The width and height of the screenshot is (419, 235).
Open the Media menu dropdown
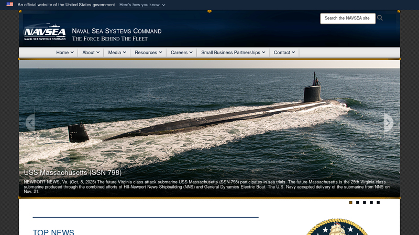[117, 53]
